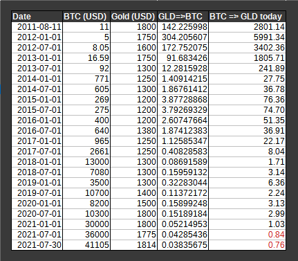Select the Gold (USD) header cell
298x261 pixels.
coord(133,17)
